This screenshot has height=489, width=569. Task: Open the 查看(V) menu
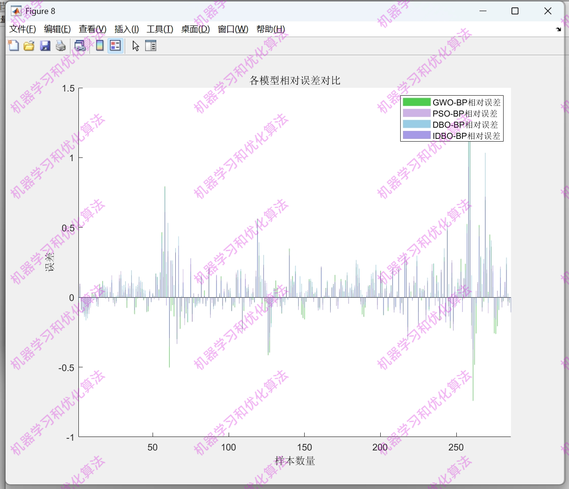92,29
